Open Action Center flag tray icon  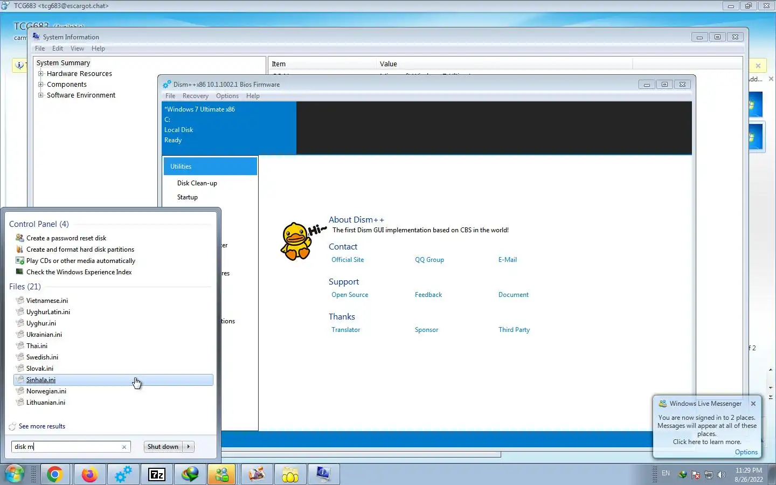tap(696, 475)
